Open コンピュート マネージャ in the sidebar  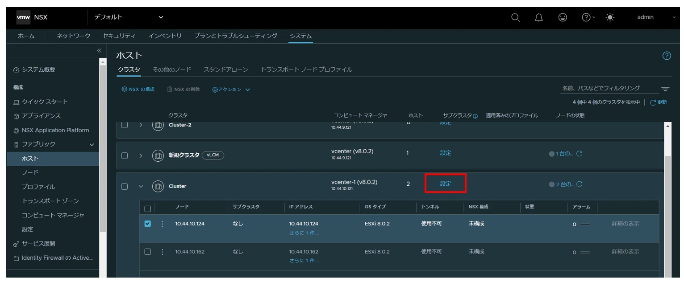(53, 215)
